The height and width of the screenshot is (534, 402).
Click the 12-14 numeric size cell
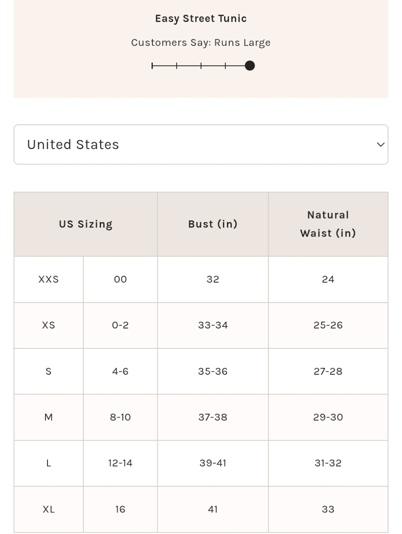coord(120,463)
